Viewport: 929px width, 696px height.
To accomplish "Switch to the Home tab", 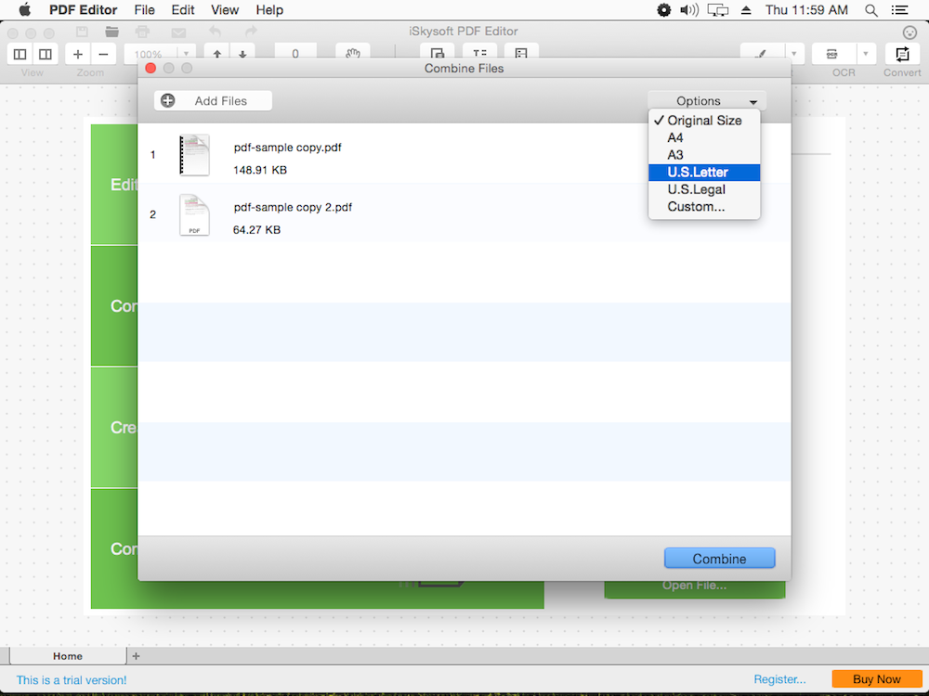I will pyautogui.click(x=68, y=656).
